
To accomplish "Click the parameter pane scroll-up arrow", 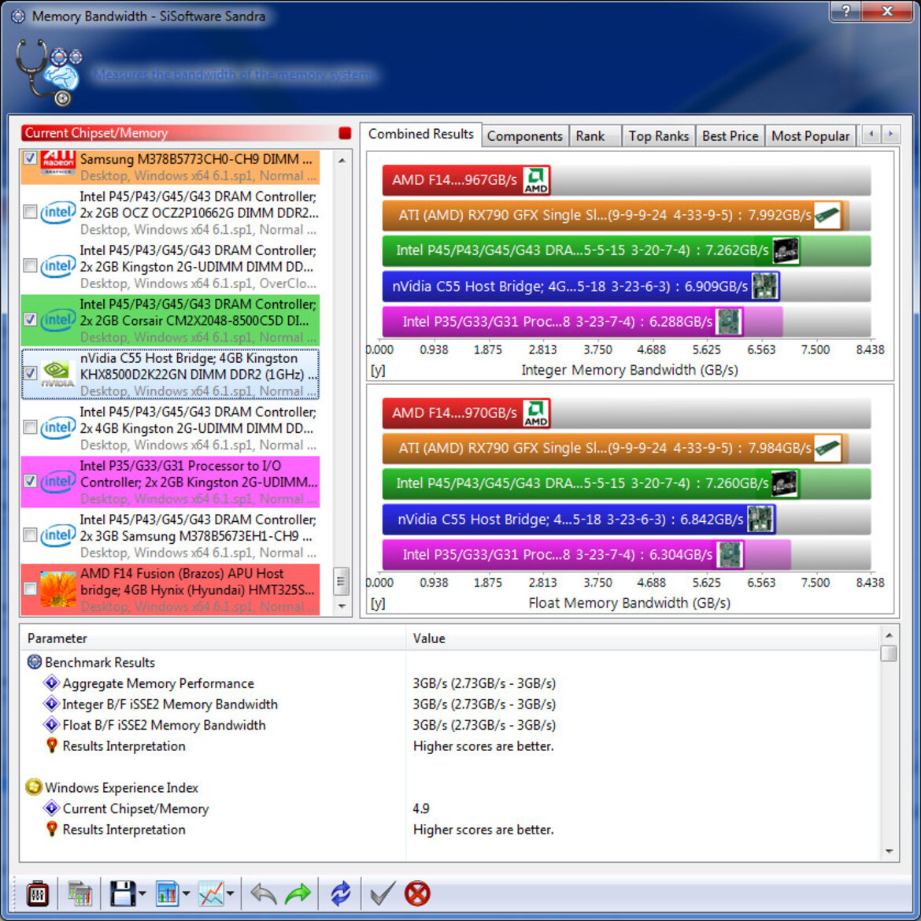I will click(889, 635).
